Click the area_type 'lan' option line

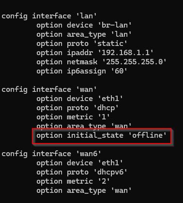(x=84, y=35)
